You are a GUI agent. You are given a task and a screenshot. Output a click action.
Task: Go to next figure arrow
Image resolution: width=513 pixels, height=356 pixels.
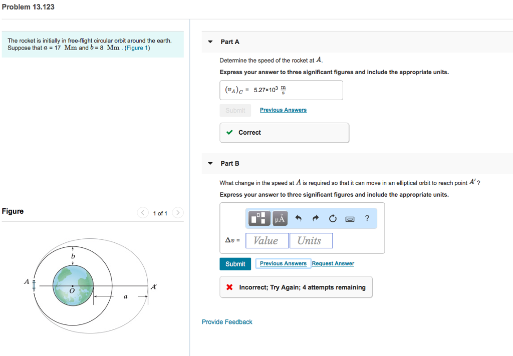(178, 213)
